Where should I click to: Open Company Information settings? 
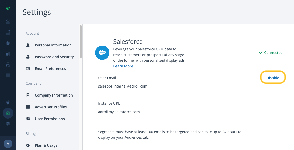[x=54, y=95]
